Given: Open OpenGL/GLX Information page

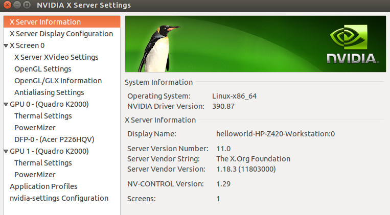Looking at the screenshot, I should click(58, 81).
